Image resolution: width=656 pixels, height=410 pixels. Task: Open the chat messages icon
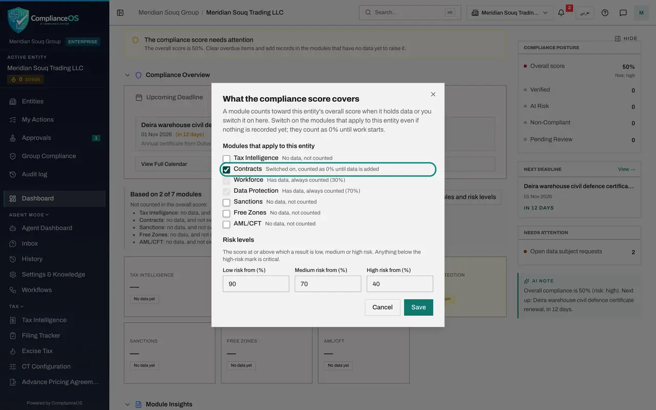pyautogui.click(x=623, y=13)
